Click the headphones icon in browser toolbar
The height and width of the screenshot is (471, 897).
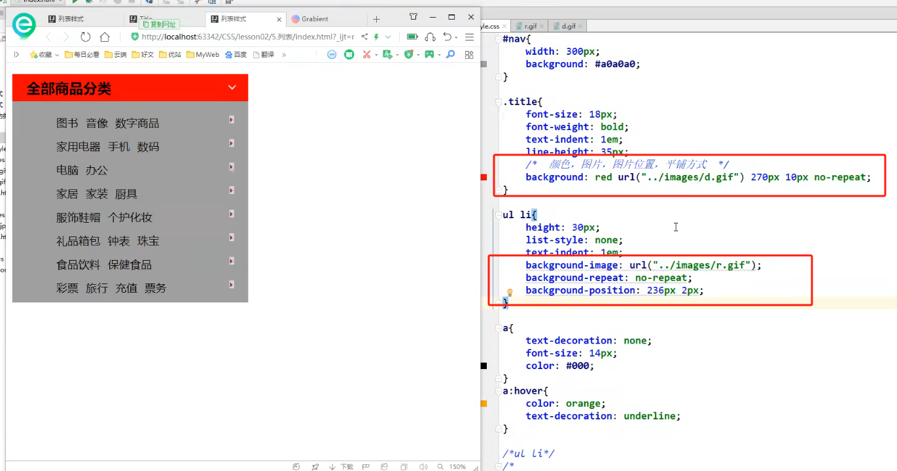pos(430,37)
